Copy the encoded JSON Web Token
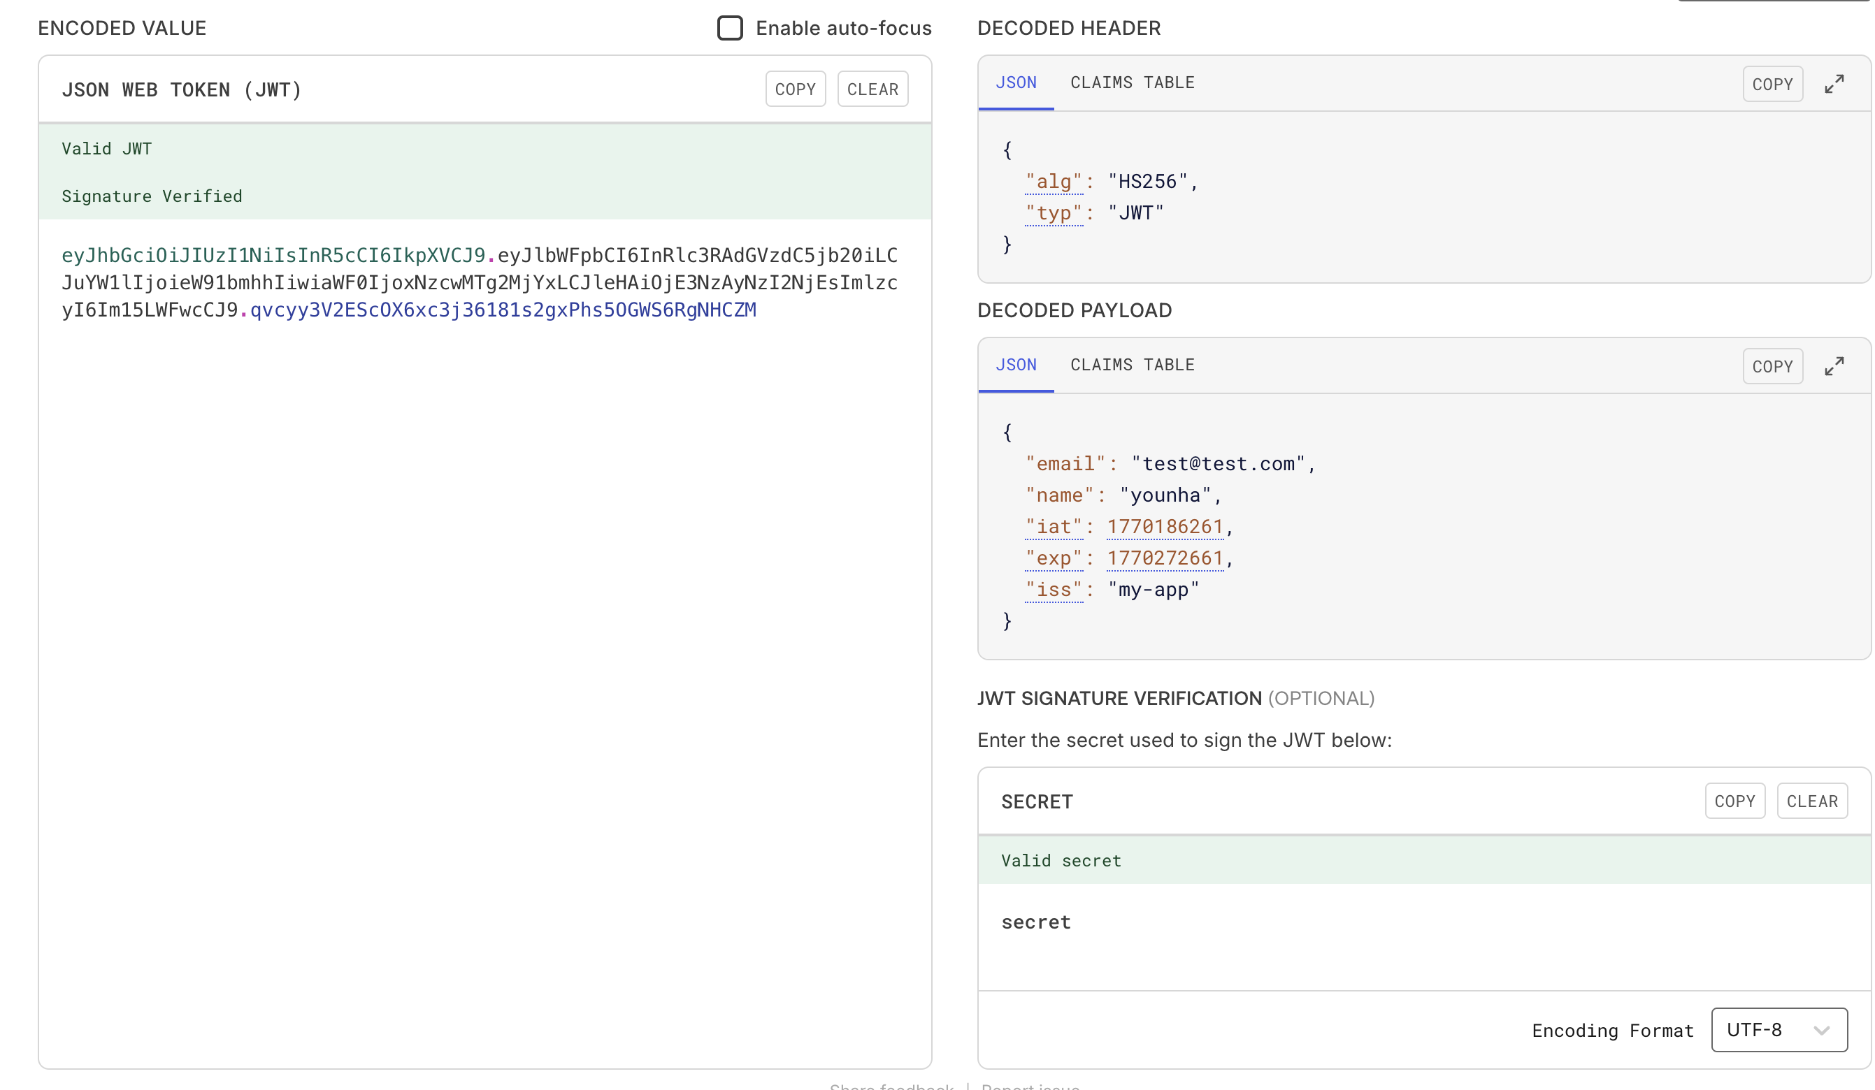 [796, 89]
